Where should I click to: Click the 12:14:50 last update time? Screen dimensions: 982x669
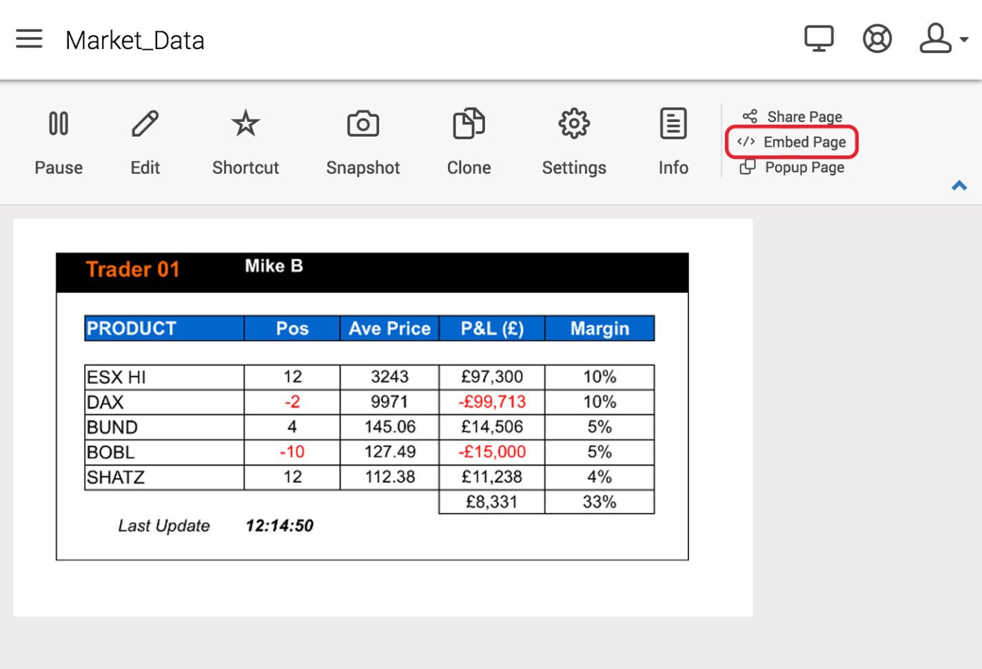[279, 526]
